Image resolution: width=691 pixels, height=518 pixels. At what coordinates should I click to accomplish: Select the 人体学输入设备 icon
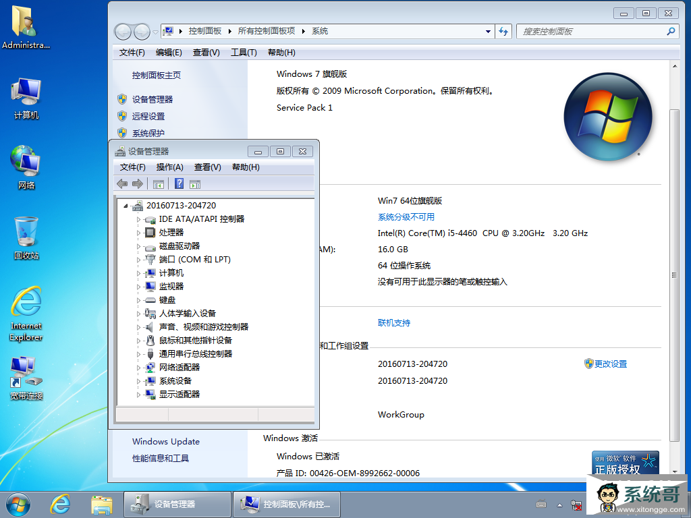150,313
